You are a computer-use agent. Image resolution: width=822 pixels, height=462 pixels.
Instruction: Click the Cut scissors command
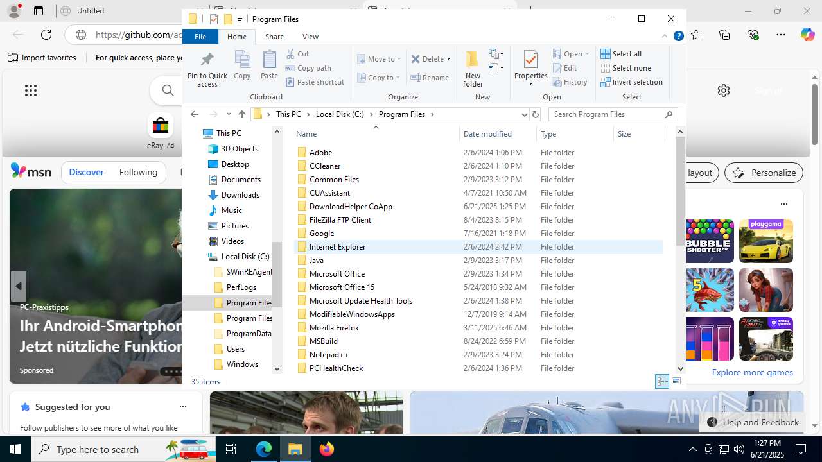[298, 54]
